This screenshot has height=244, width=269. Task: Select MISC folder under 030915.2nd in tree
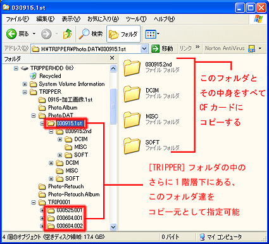[80, 147]
